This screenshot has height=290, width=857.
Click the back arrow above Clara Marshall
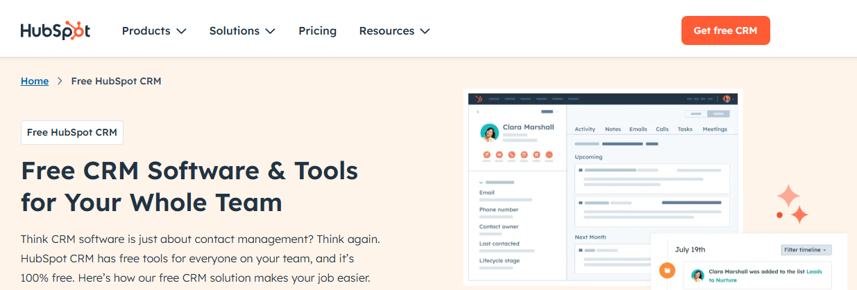coord(478,111)
